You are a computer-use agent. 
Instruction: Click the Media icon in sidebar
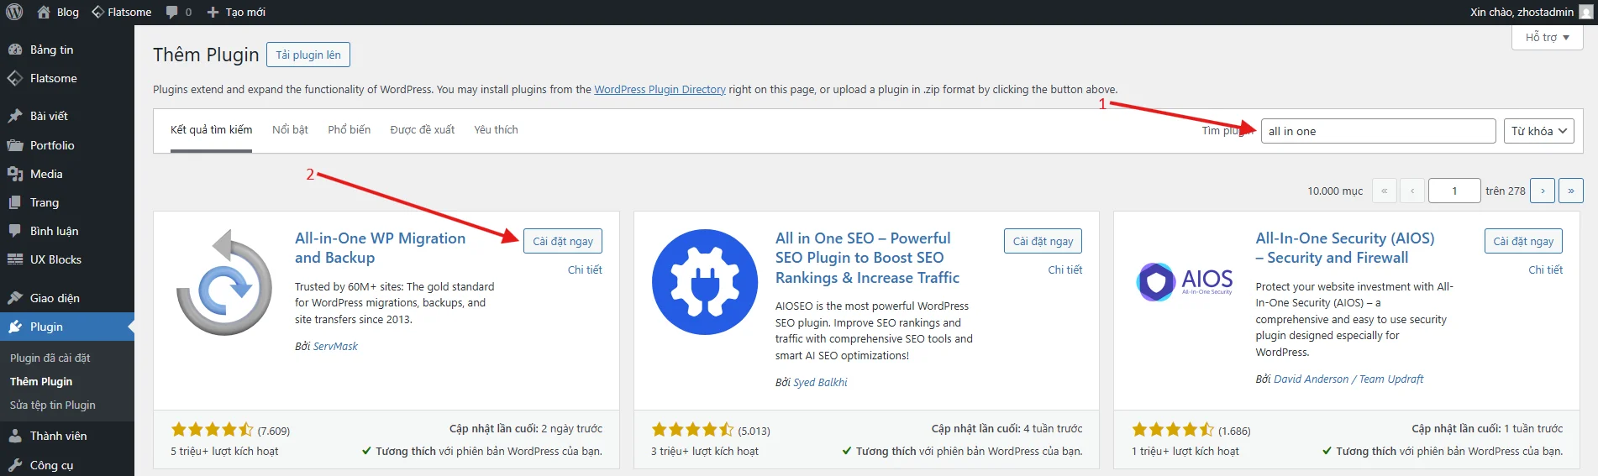[x=15, y=174]
